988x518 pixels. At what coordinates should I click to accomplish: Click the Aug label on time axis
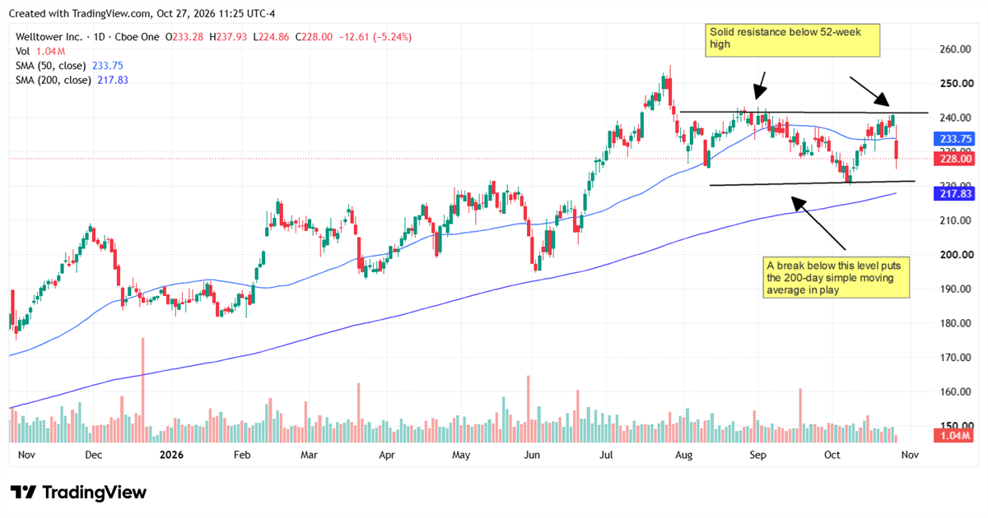pos(684,454)
